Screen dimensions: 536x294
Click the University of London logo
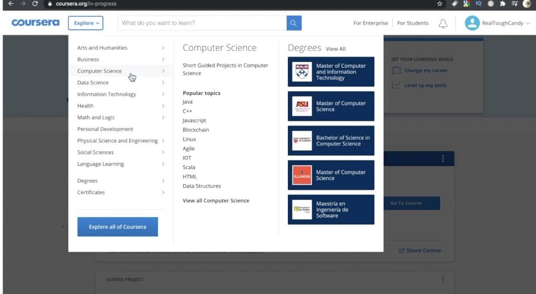click(302, 141)
